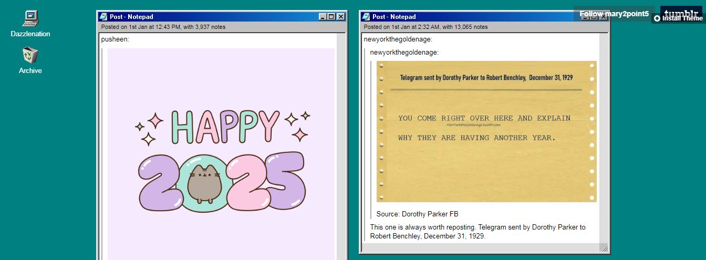This screenshot has width=706, height=260.
Task: Click Follow mary2point5 button
Action: tap(614, 14)
